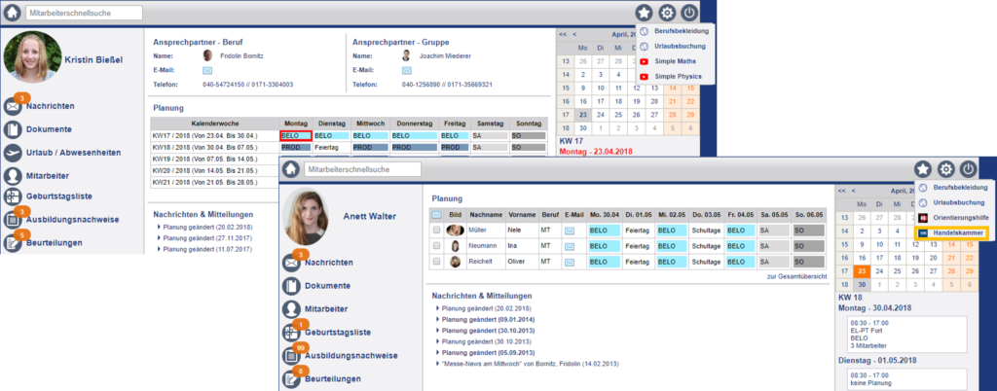Open Ausbildungsnachweise icon in Anett Walter sidebar
Screen dimensions: 997x391
[x=291, y=356]
